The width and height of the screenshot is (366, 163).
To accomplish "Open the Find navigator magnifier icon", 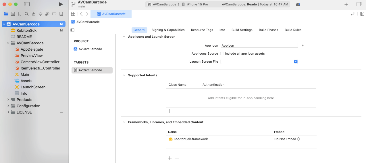I will click(x=27, y=14).
